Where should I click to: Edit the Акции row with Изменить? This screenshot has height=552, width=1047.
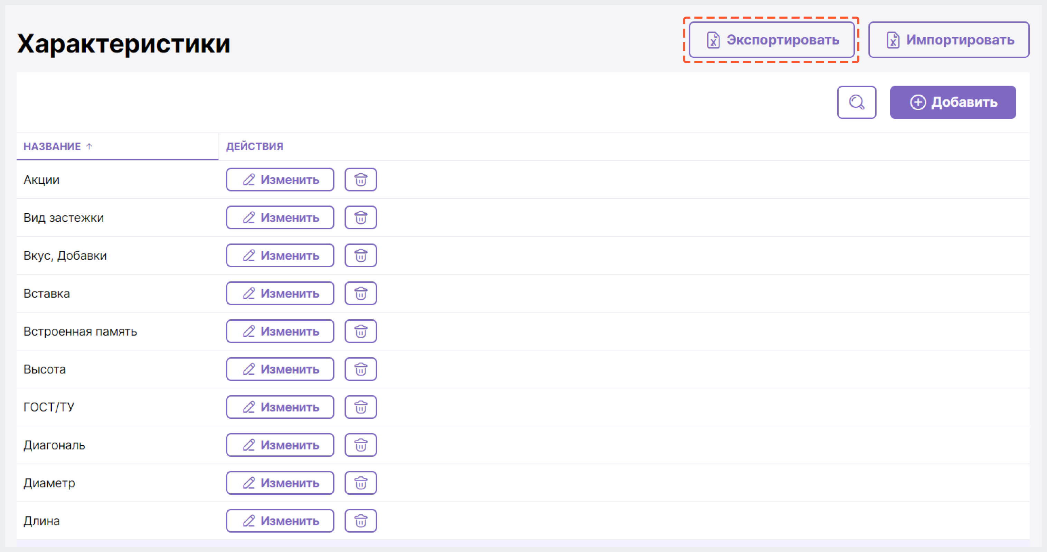(x=280, y=180)
